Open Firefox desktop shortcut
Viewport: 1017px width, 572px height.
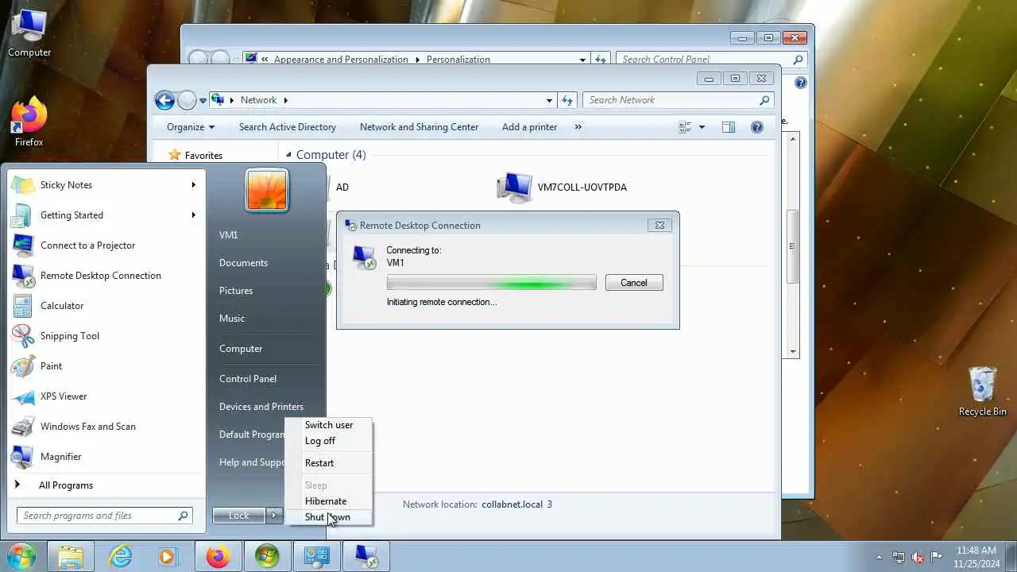[x=29, y=123]
